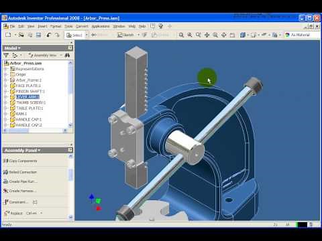Click the Look At icon
The width and height of the screenshot is (322, 241).
(232, 35)
